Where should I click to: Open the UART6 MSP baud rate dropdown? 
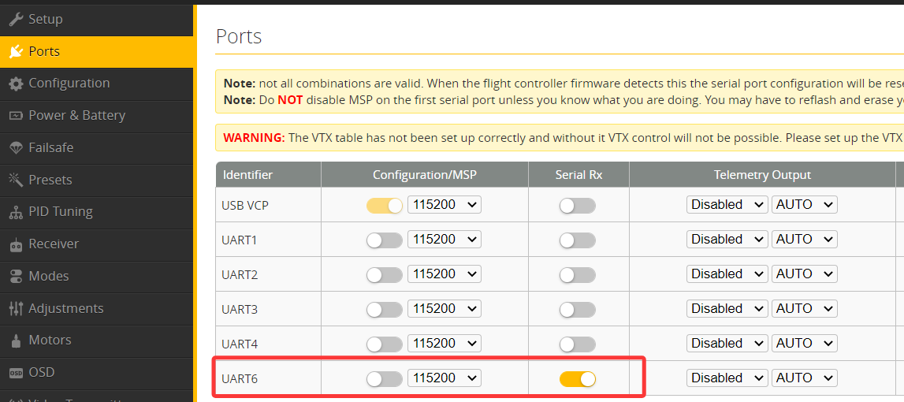445,378
